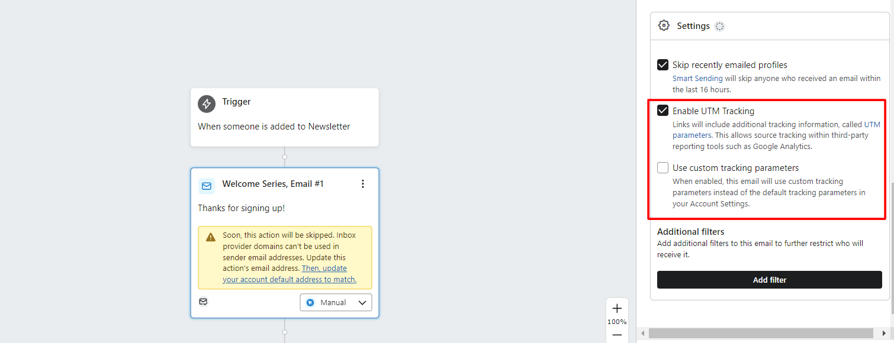The width and height of the screenshot is (894, 343).
Task: Open the Smart Sending link
Action: pyautogui.click(x=697, y=78)
